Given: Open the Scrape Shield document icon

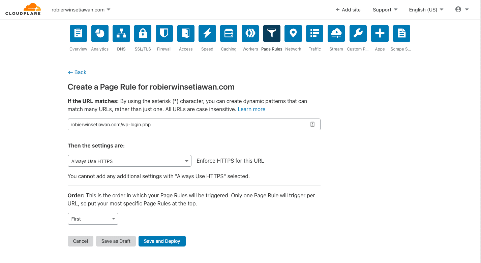Looking at the screenshot, I should click(x=401, y=33).
